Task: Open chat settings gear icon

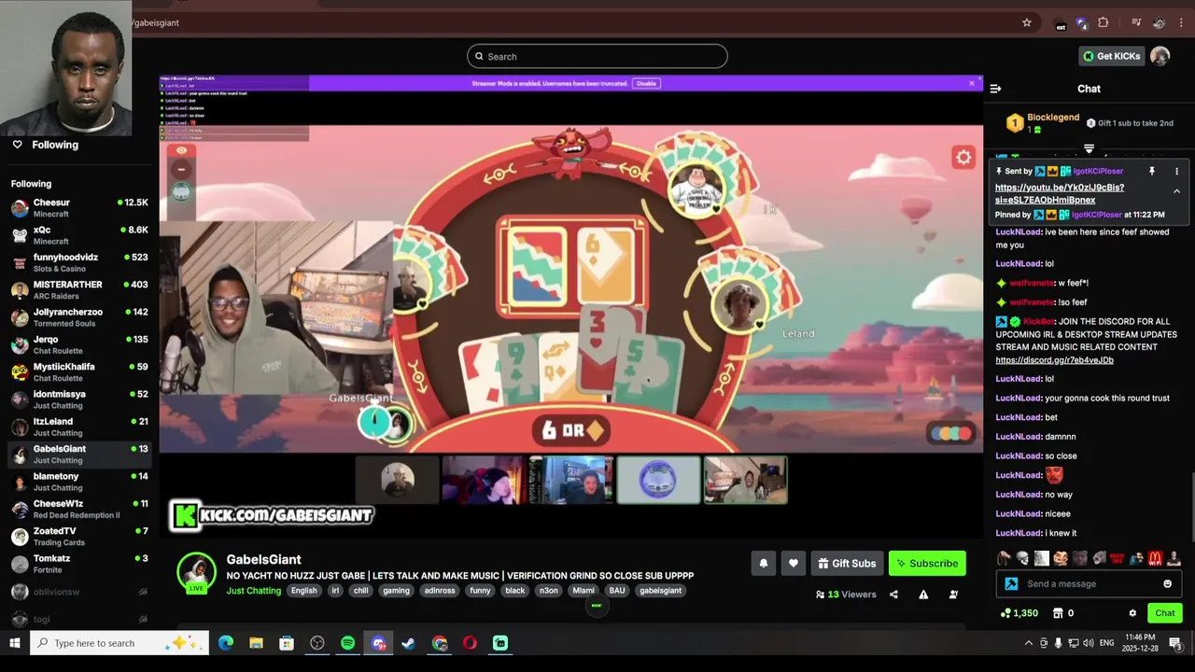Action: (x=1132, y=613)
